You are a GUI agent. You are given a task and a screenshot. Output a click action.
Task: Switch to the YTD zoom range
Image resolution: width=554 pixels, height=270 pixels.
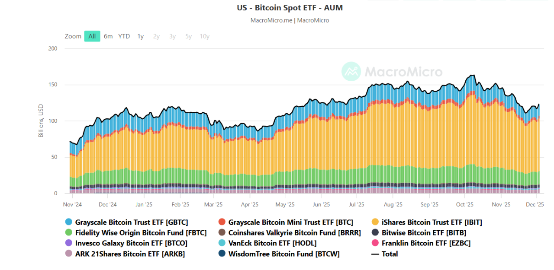coord(124,36)
